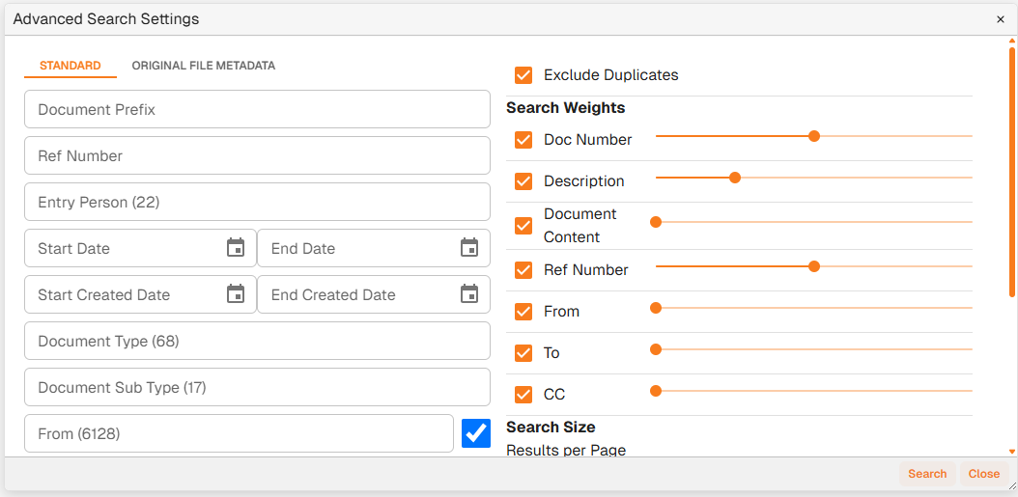Open the Entry Person (22) dropdown
This screenshot has width=1018, height=497.
point(257,202)
